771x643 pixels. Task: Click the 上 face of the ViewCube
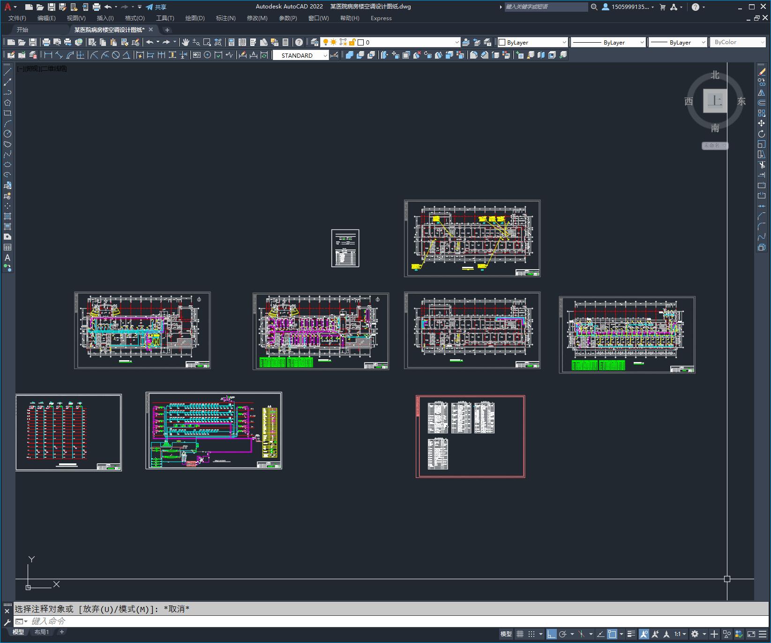[x=715, y=101]
